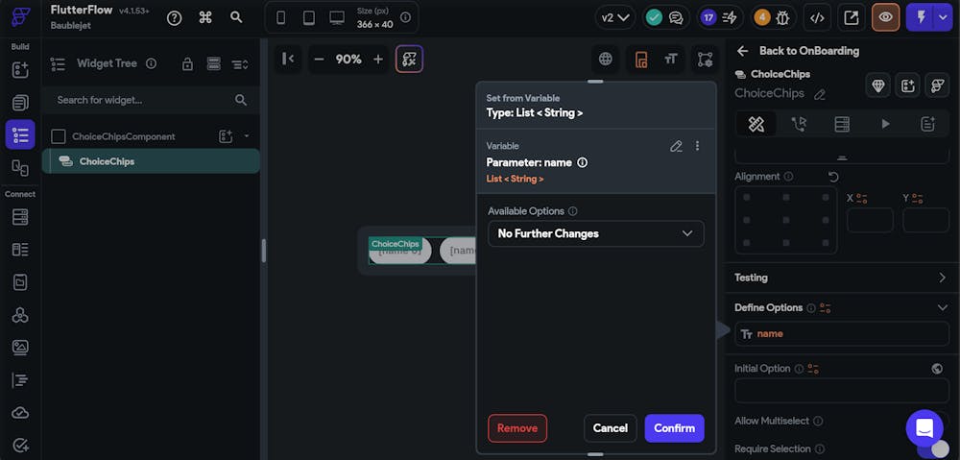The height and width of the screenshot is (460, 960).
Task: Open the chat support bubble
Action: [x=924, y=427]
